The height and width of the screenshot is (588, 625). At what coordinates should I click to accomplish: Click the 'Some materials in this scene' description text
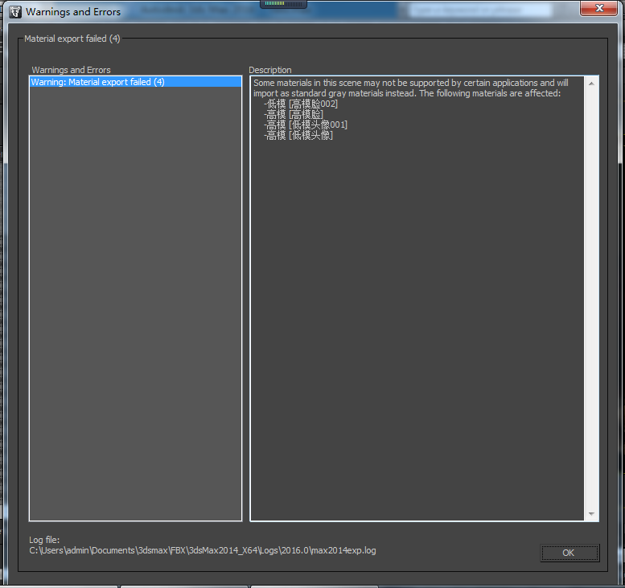click(410, 88)
